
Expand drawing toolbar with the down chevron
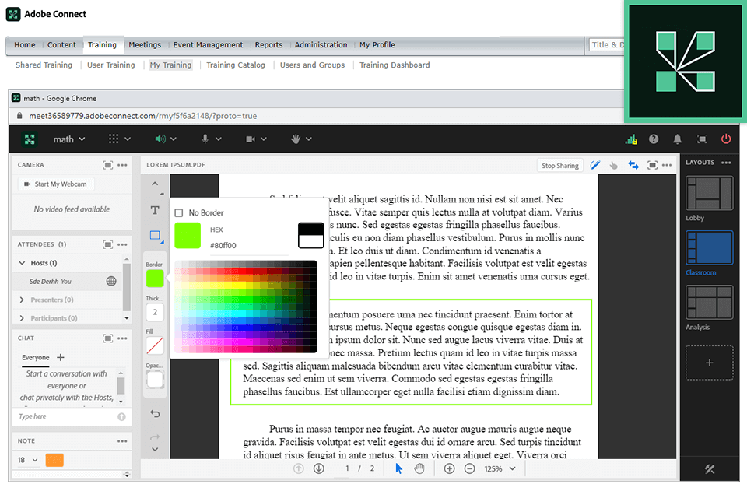pos(155,450)
